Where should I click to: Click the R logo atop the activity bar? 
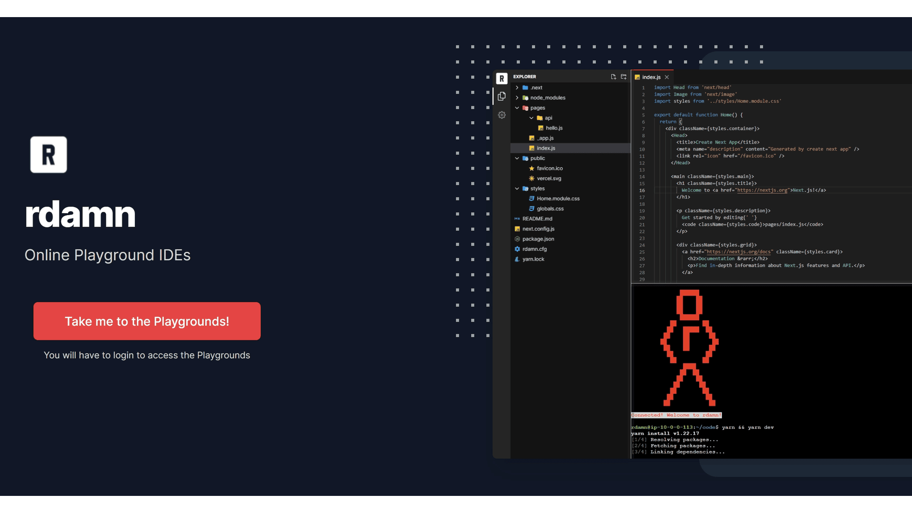[x=502, y=78]
